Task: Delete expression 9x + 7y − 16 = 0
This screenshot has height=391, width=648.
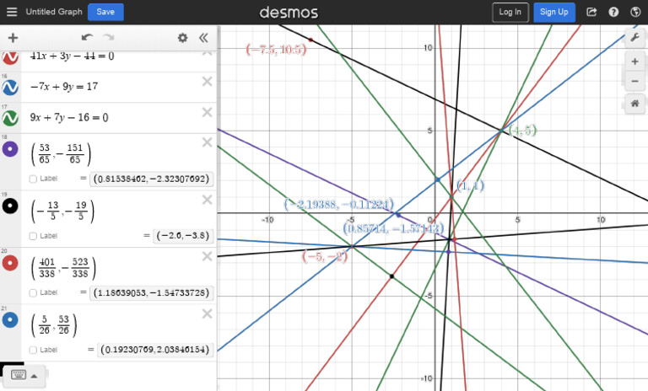Action: click(207, 112)
